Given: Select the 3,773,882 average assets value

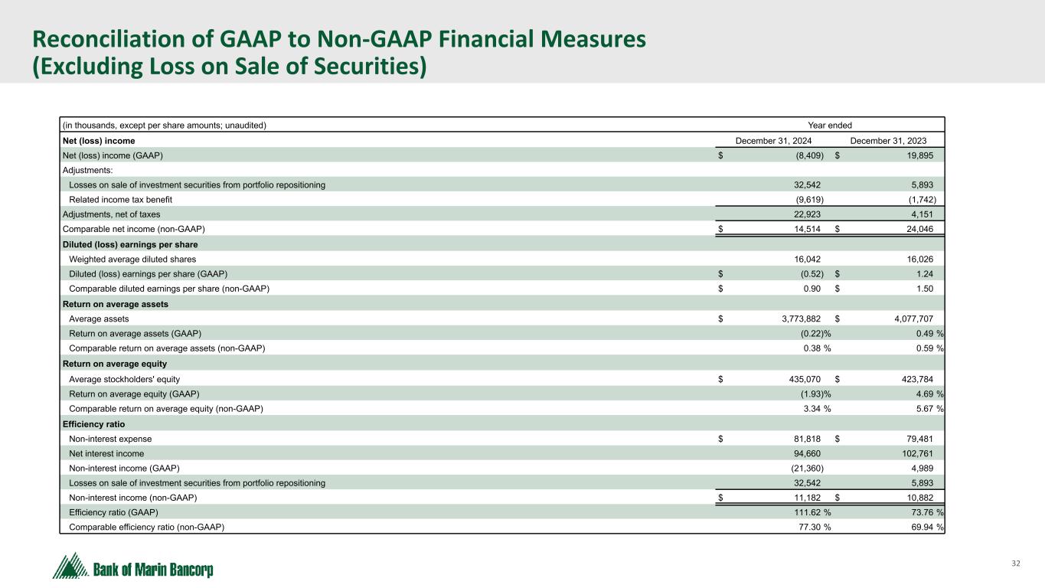Looking at the screenshot, I should [796, 318].
